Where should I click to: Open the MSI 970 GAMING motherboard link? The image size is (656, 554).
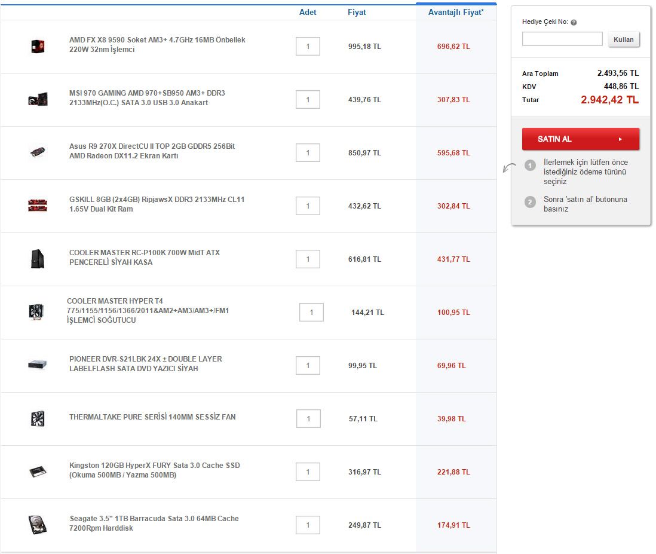tap(147, 98)
